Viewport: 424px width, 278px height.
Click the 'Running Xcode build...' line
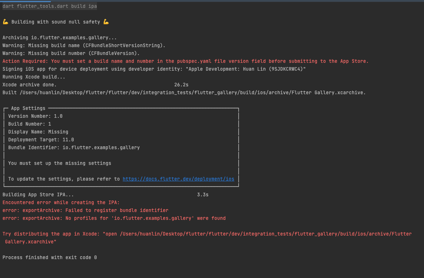point(34,77)
